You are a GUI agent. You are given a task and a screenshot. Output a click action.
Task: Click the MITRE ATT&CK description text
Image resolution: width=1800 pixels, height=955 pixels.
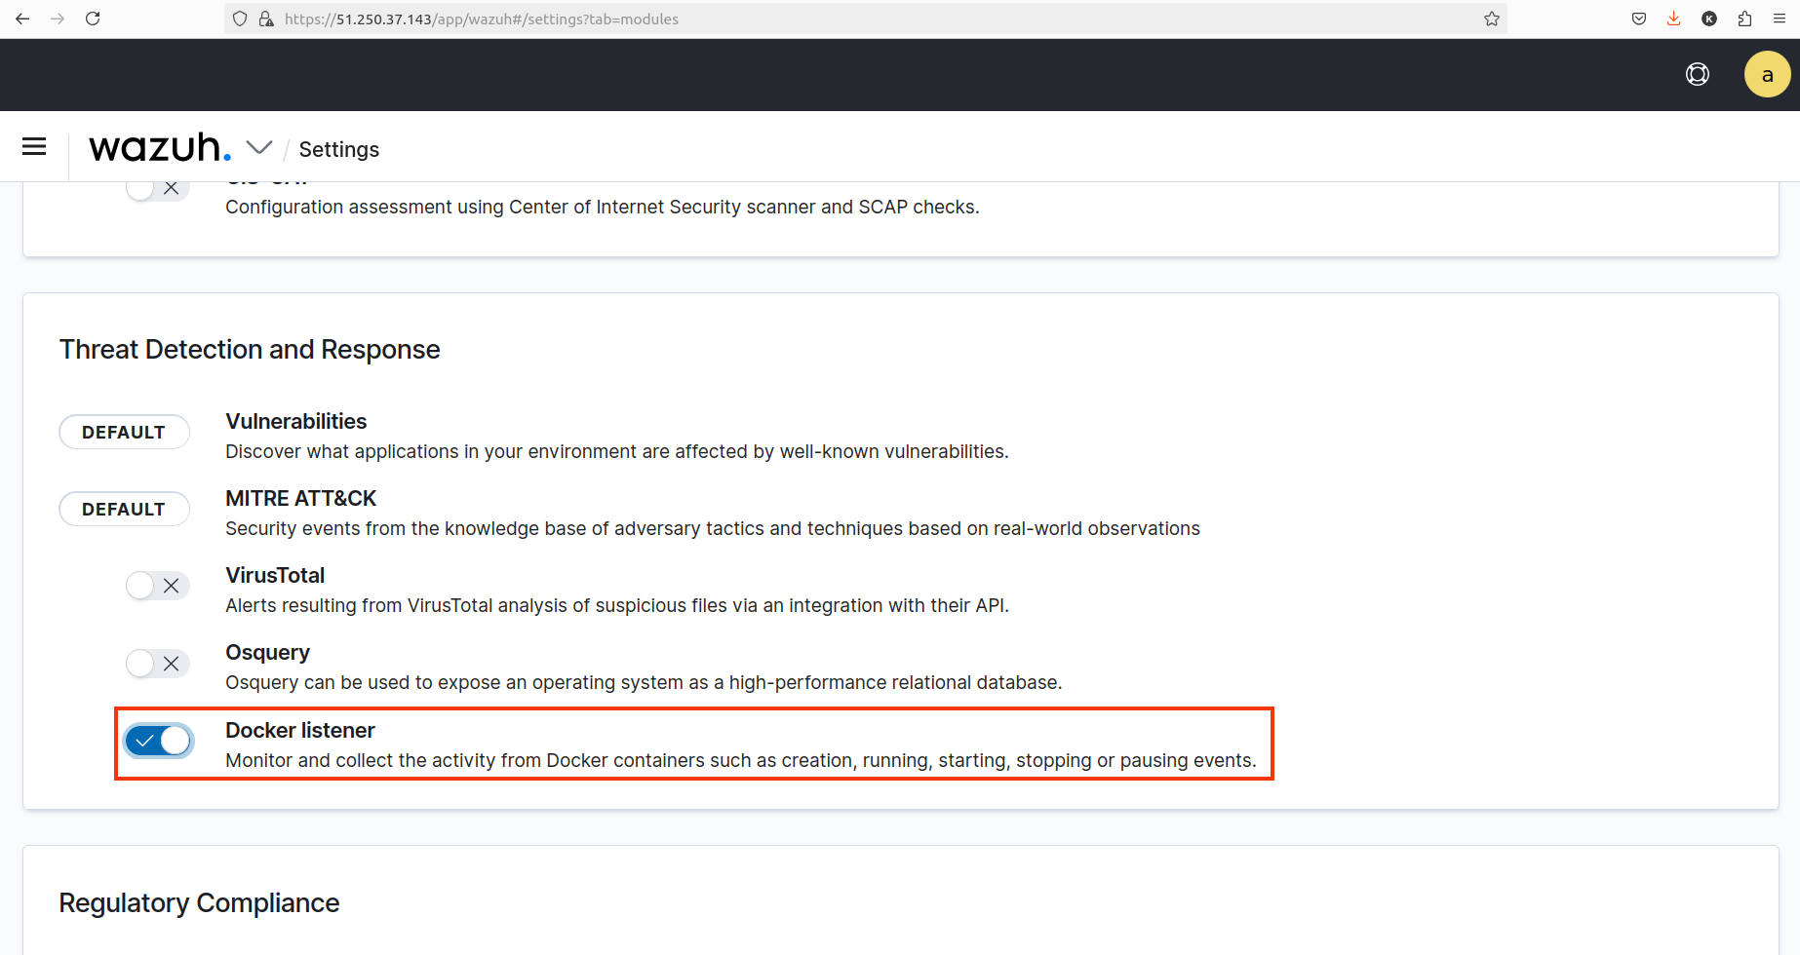713,528
